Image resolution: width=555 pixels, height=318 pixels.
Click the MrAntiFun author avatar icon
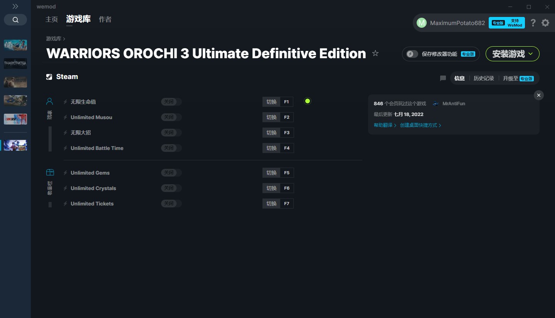point(436,104)
